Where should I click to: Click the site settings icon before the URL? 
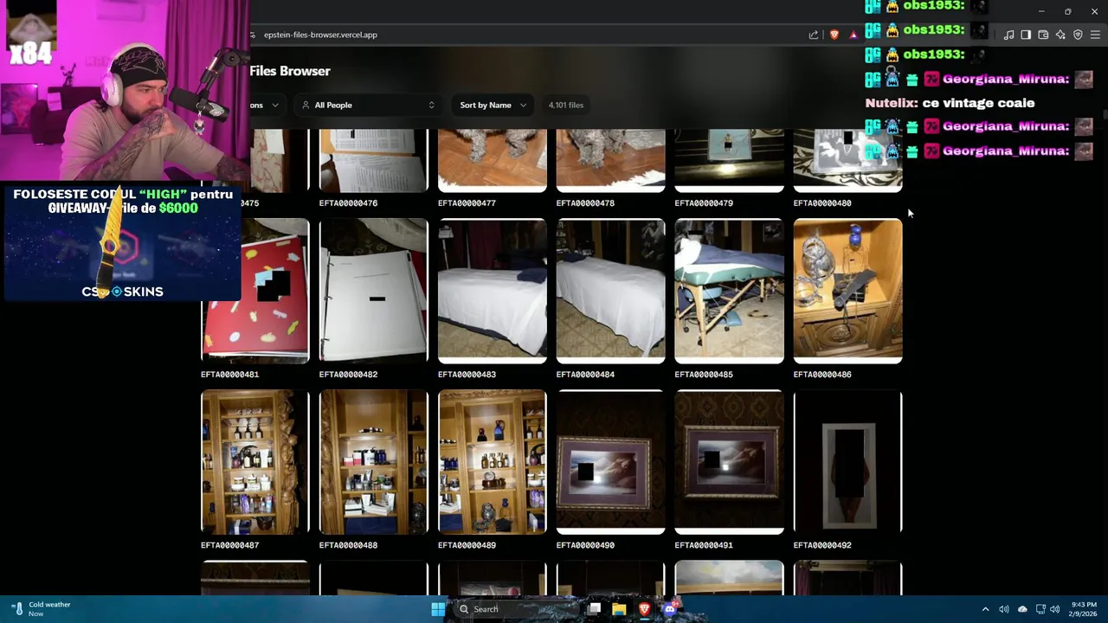click(253, 35)
